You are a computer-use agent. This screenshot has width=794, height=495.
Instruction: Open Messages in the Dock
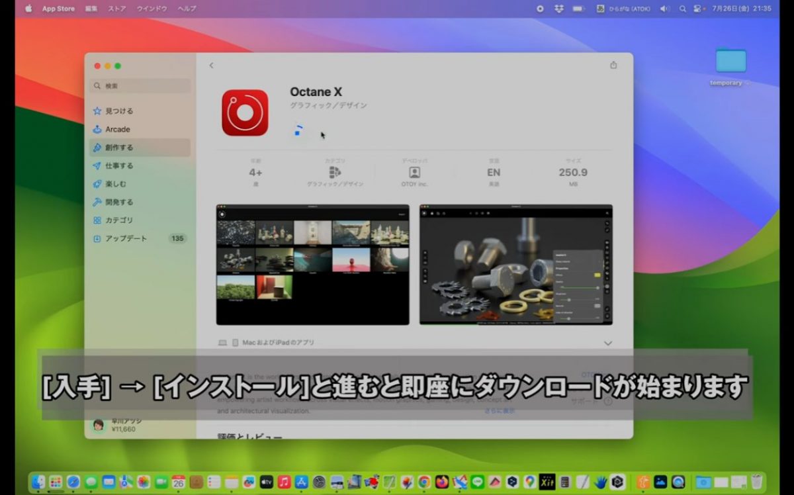(91, 482)
